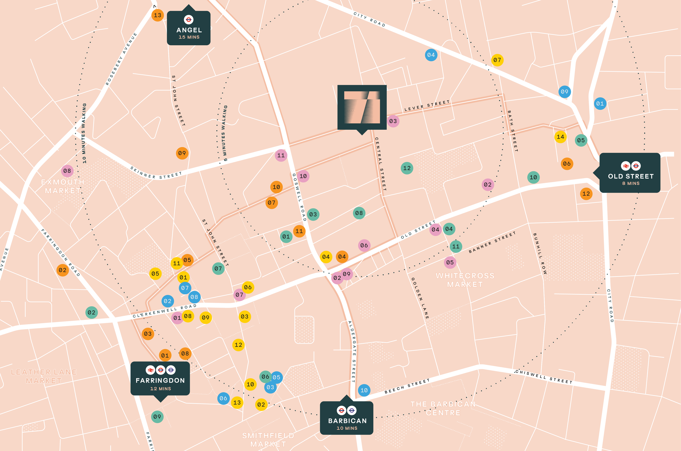Select the orange 02 marker on Farringdon Road

[x=62, y=270]
